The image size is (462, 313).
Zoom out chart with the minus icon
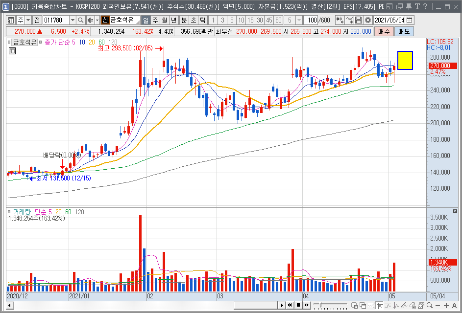(x=438, y=305)
